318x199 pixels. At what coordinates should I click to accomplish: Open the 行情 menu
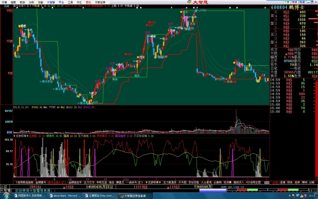pos(4,2)
